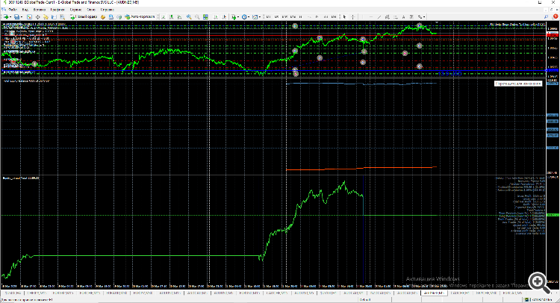Image resolution: width=560 pixels, height=303 pixels.
Task: Click the Default profile in status bar
Action: [x=365, y=300]
